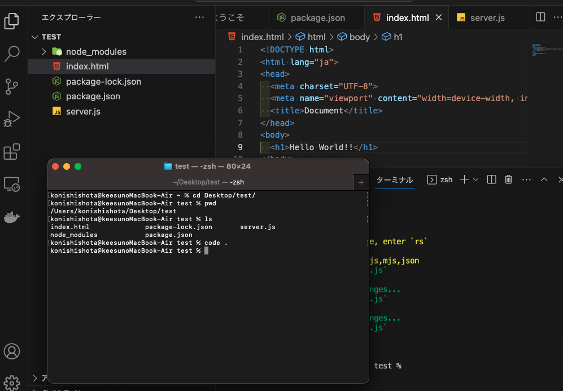Open the Extensions view
563x391 pixels.
(11, 152)
